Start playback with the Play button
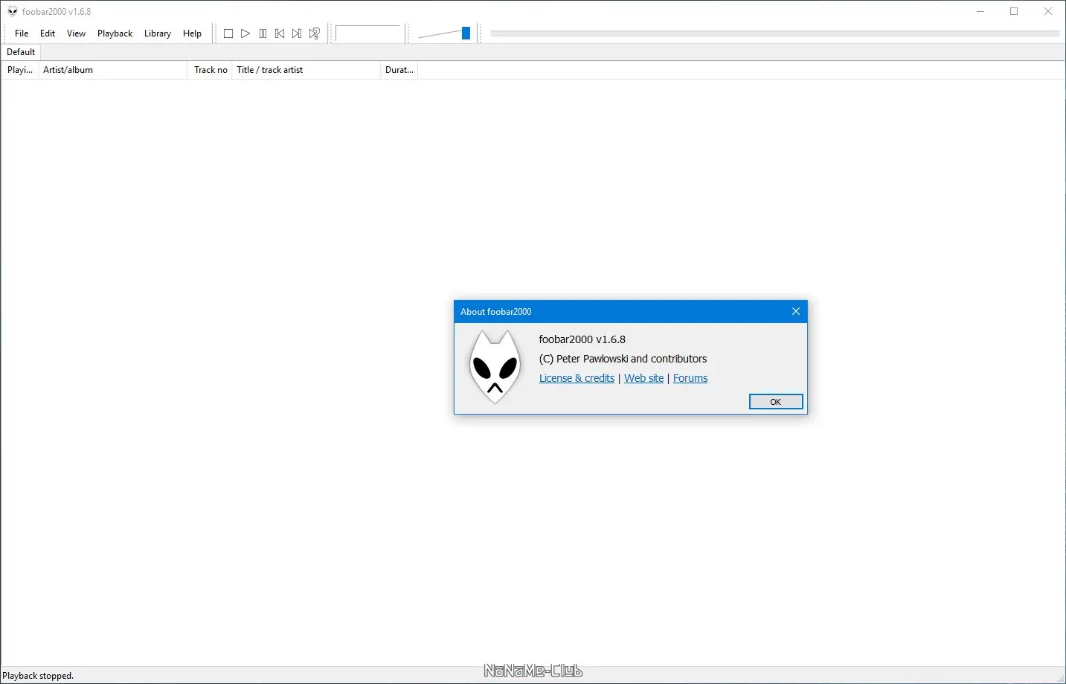The image size is (1066, 684). click(x=245, y=33)
